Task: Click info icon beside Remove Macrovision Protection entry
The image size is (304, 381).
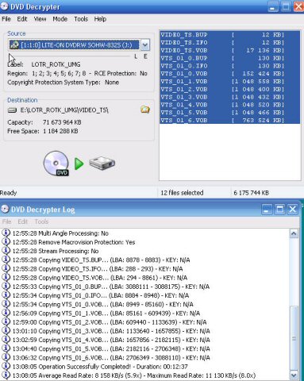Action: (6, 242)
